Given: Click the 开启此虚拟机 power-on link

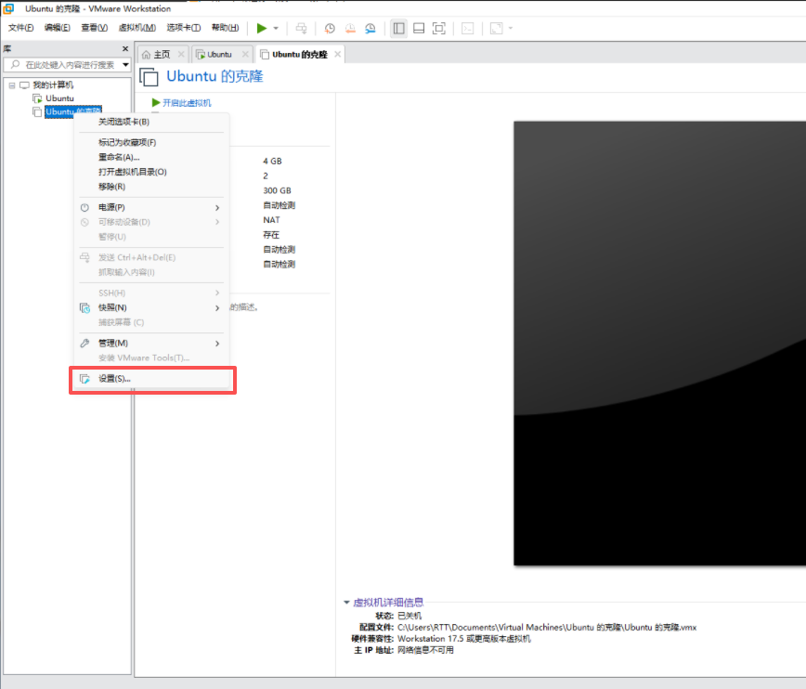Looking at the screenshot, I should coord(187,103).
